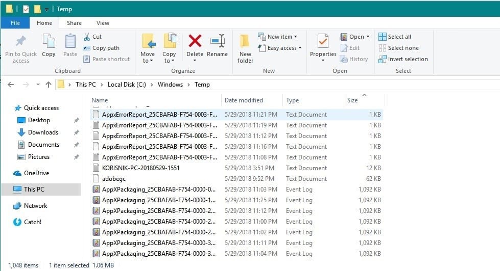Viewport: 500px width, 271px height.
Task: Switch to the View ribbon tab
Action: 103,23
